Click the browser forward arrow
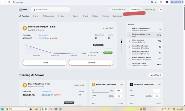185x111 pixels. [x=5, y=2]
